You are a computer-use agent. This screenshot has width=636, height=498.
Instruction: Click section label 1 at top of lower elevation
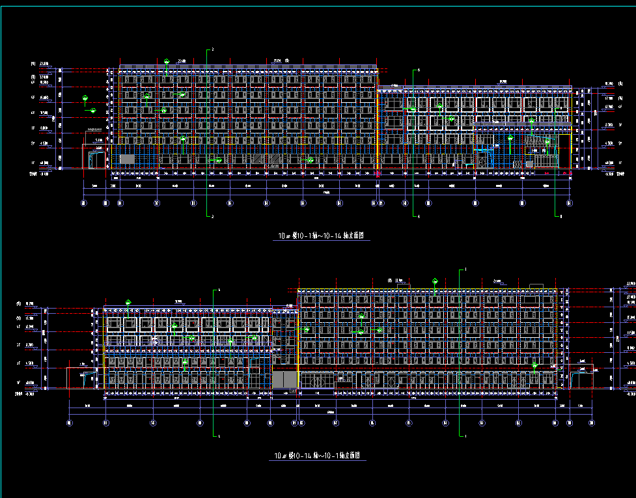click(465, 269)
